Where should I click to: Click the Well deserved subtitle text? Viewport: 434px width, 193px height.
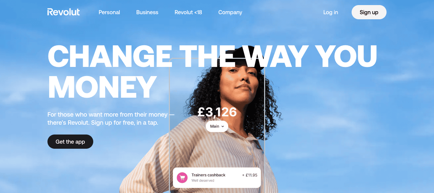[203, 180]
